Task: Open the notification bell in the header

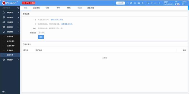Action: coord(135,3)
